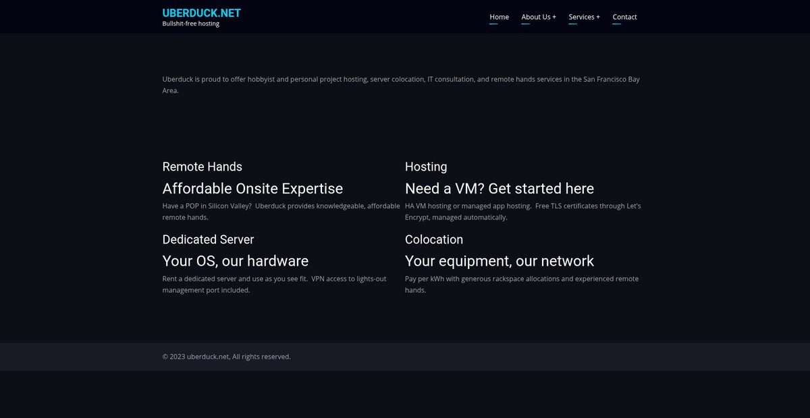
Task: Go to the Contact page
Action: [x=624, y=17]
